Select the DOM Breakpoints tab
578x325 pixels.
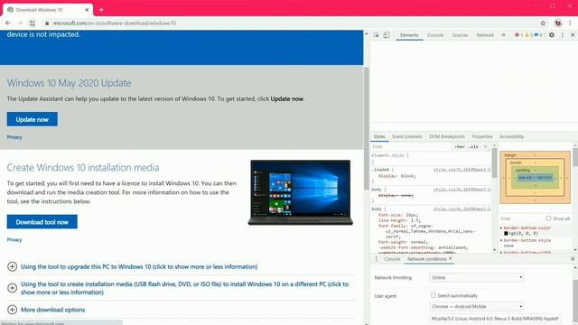[x=447, y=136]
